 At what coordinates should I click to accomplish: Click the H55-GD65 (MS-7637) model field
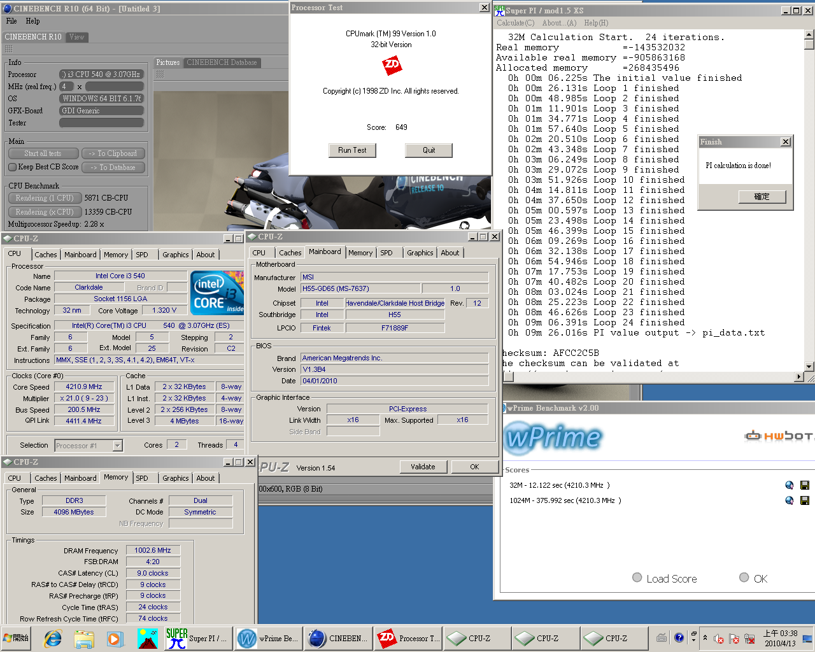coord(360,288)
